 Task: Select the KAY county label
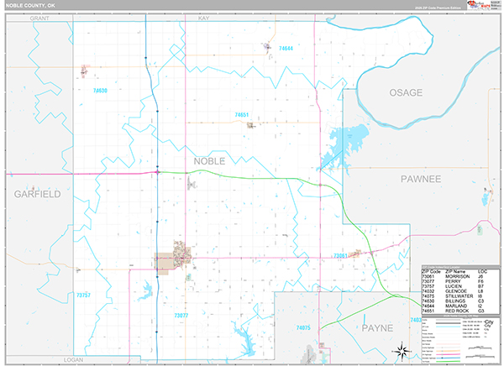pos(203,18)
